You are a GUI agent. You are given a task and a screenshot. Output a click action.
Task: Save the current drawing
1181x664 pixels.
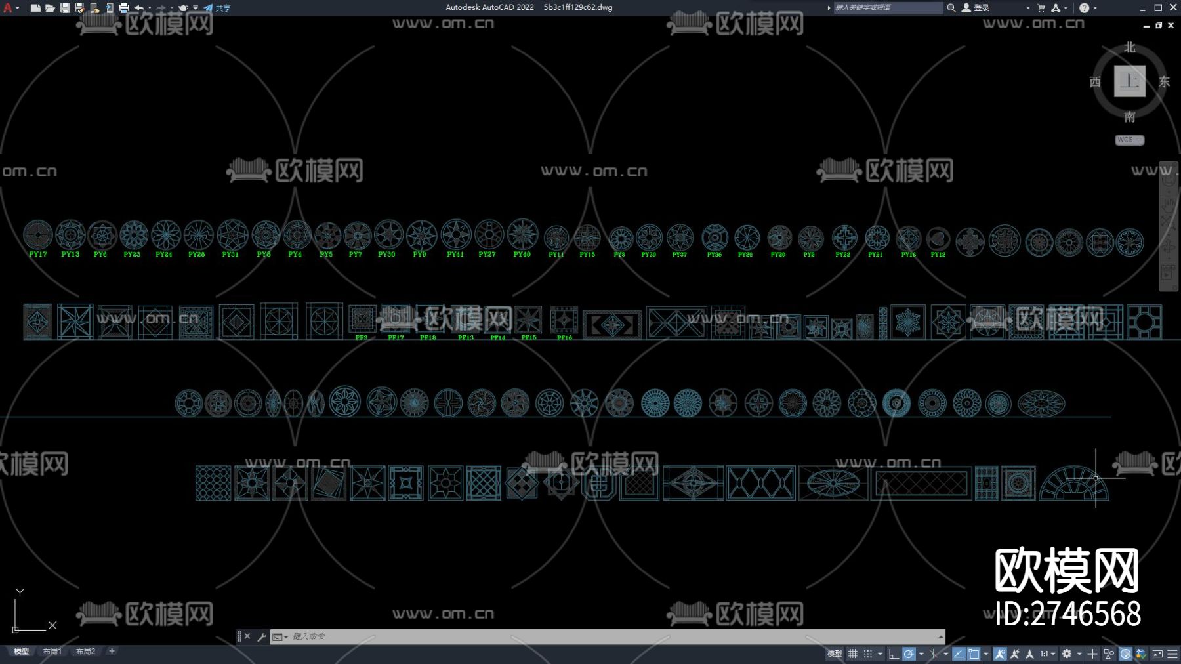tap(65, 8)
